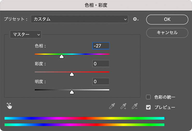Click the キャンセル button

click(167, 33)
